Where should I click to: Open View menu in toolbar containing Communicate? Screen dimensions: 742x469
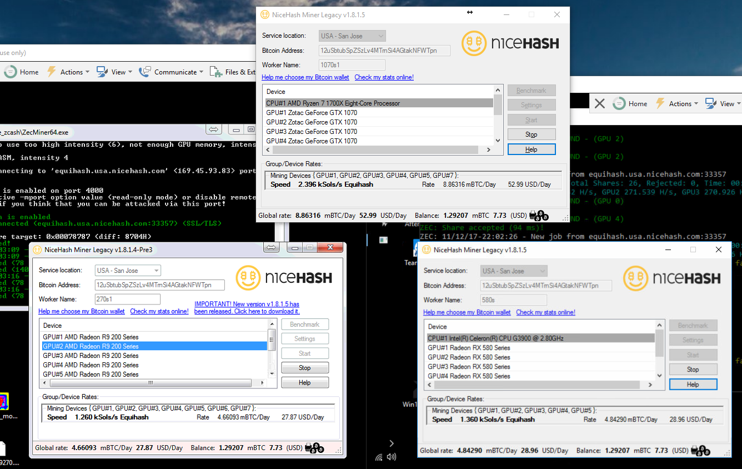(115, 72)
